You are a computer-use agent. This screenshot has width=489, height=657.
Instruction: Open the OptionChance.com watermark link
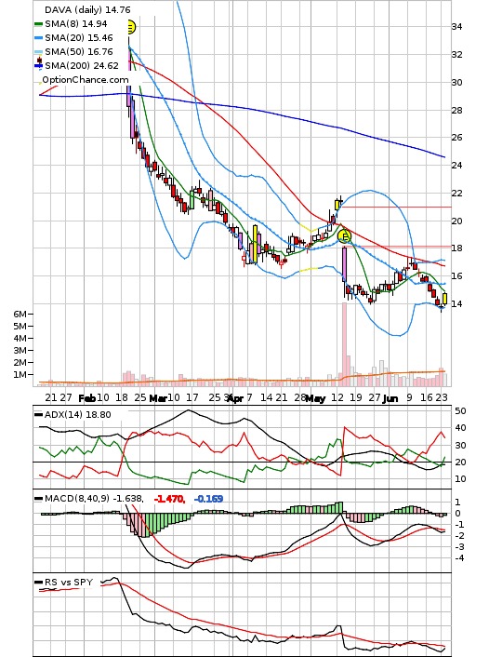[86, 80]
